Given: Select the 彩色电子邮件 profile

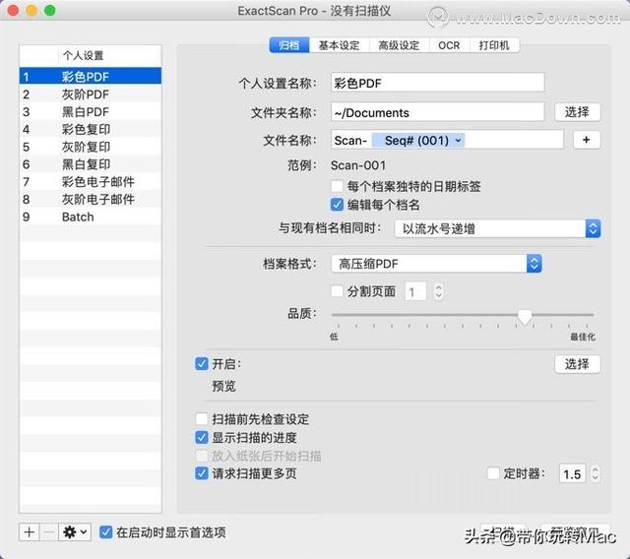Looking at the screenshot, I should point(91,181).
